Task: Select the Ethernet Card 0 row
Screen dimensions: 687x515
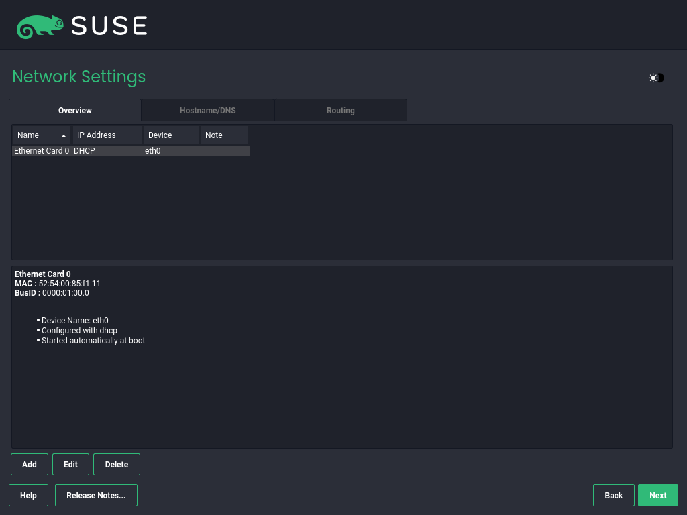Action: point(42,150)
